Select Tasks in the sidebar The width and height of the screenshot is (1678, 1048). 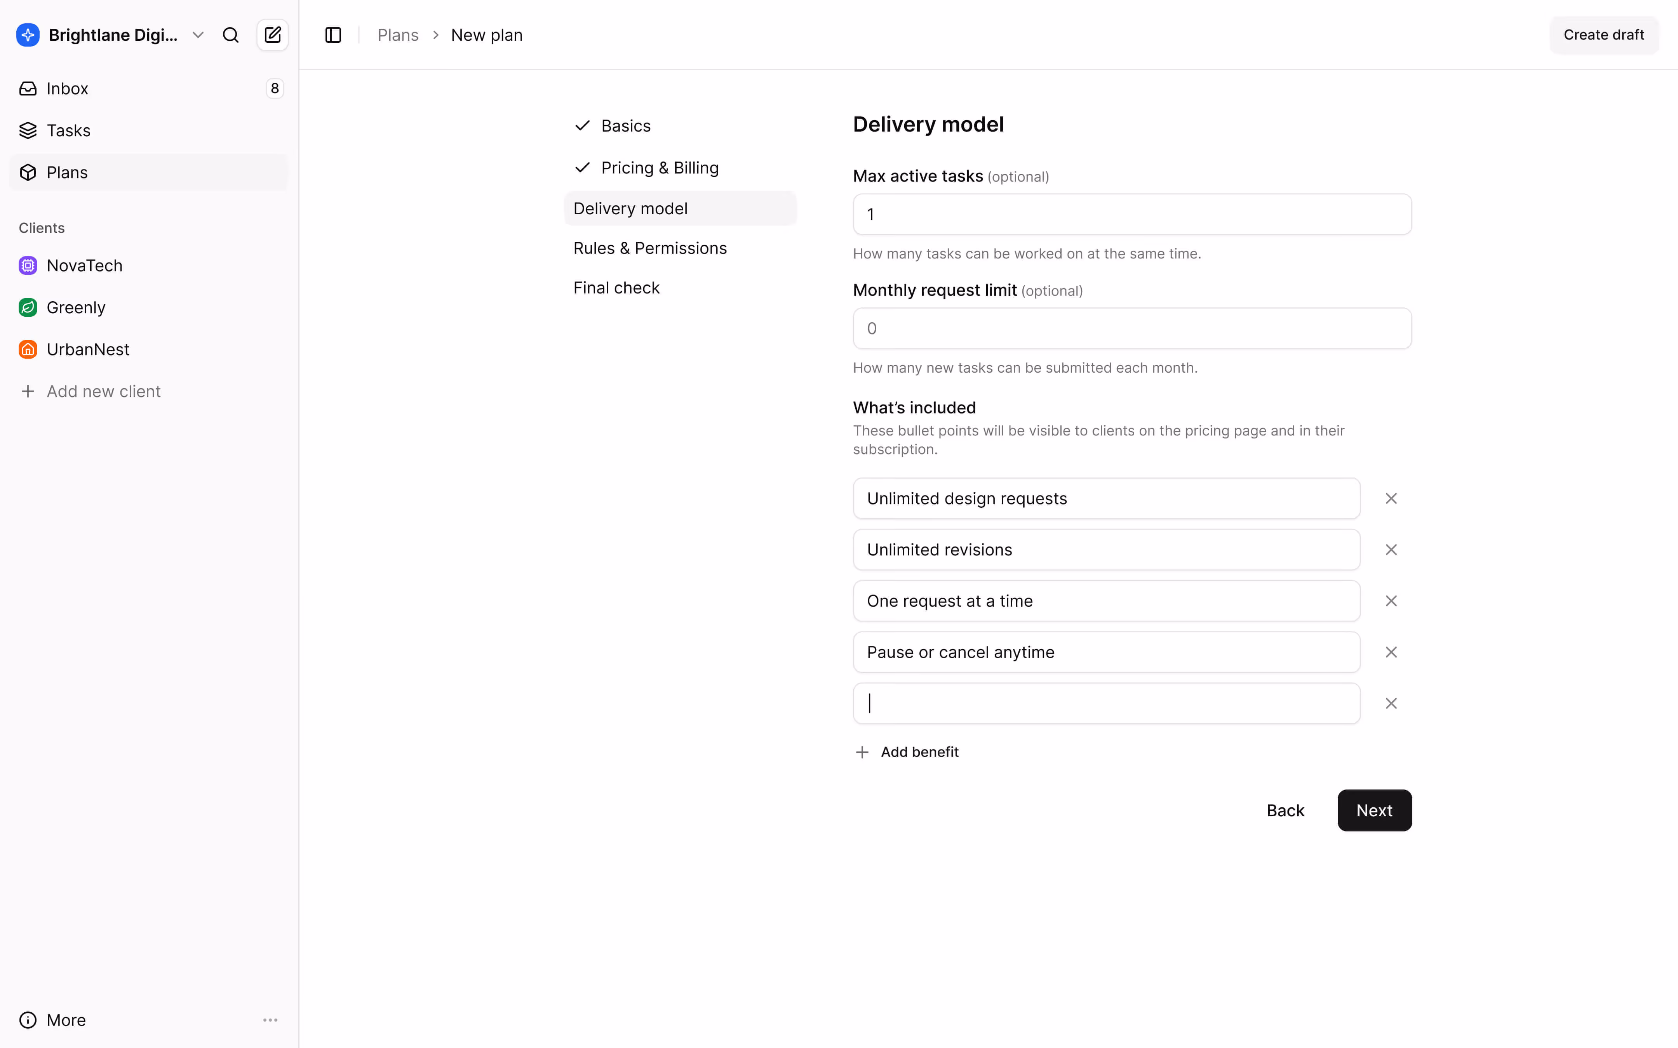(68, 130)
